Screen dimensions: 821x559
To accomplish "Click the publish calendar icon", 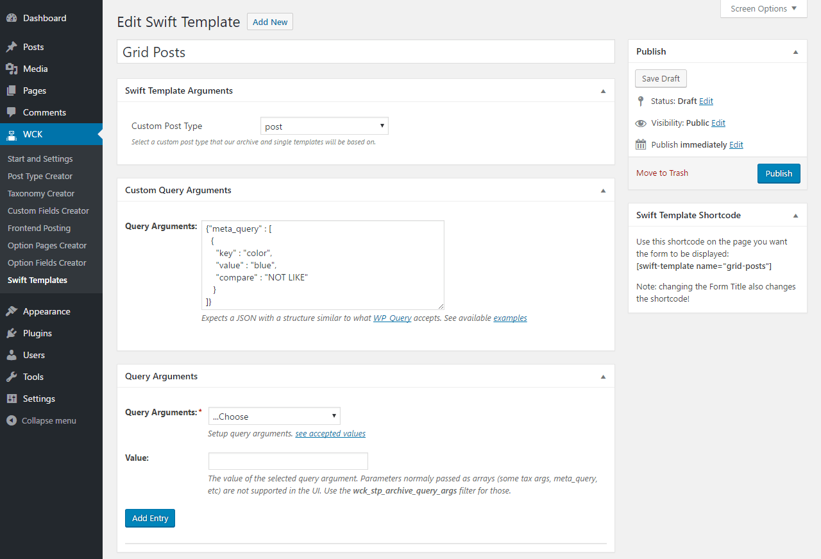I will point(640,144).
